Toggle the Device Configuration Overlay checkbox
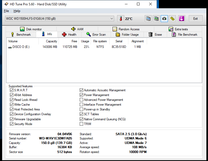208x161 pixels. [x=11, y=114]
